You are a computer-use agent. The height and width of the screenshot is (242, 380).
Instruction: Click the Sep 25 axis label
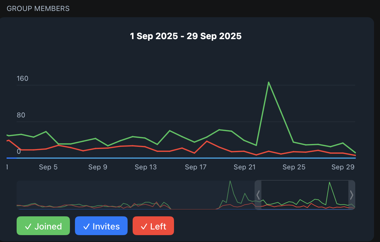click(x=294, y=167)
